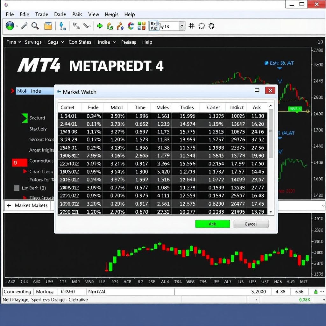Click the blue pin marker toolbar icon
This screenshot has width=326, height=326.
[x=62, y=26]
